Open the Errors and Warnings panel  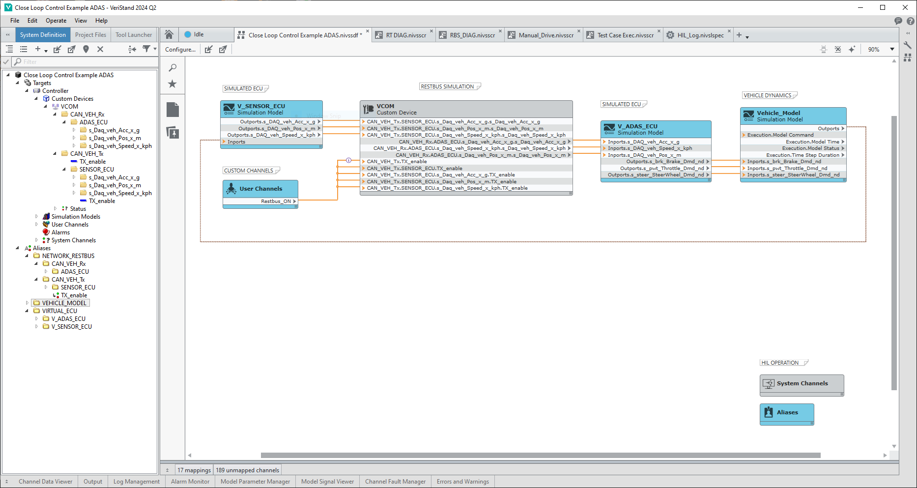463,482
